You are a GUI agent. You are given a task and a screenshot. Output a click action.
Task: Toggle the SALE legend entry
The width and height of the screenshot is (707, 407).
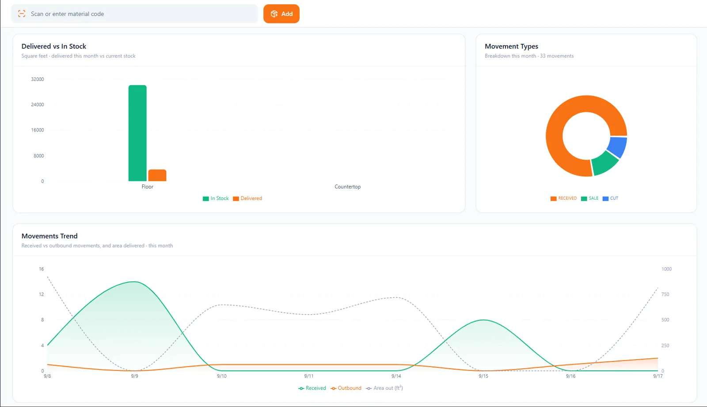[589, 198]
